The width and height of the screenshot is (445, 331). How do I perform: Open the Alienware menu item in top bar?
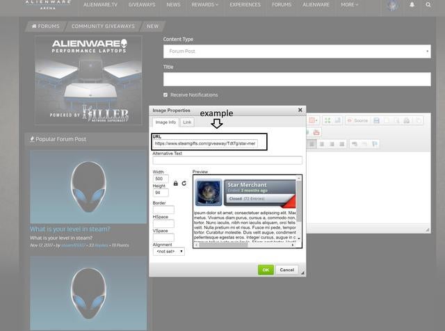point(316,5)
